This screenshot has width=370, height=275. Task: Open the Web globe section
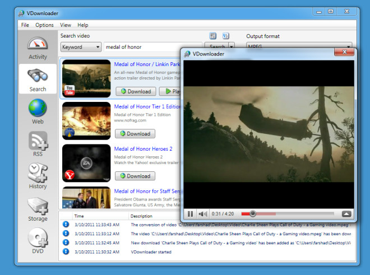[x=38, y=111]
